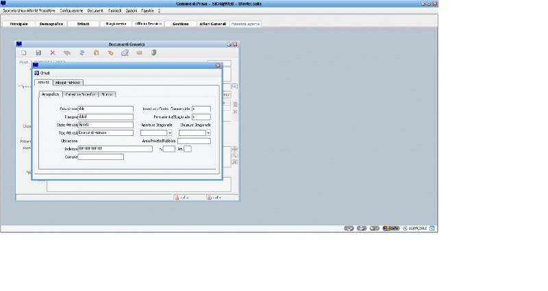Click the orange tag icon in toolbar

point(110,53)
